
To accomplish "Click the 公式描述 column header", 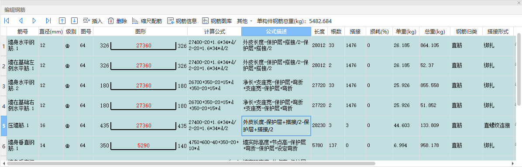I will [x=276, y=32].
